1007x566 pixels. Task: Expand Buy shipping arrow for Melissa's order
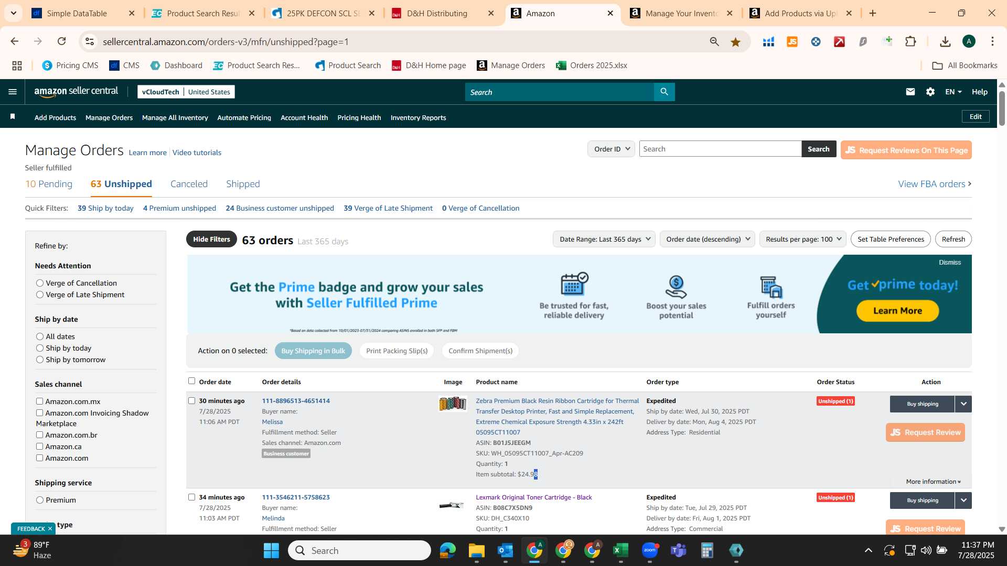point(963,404)
